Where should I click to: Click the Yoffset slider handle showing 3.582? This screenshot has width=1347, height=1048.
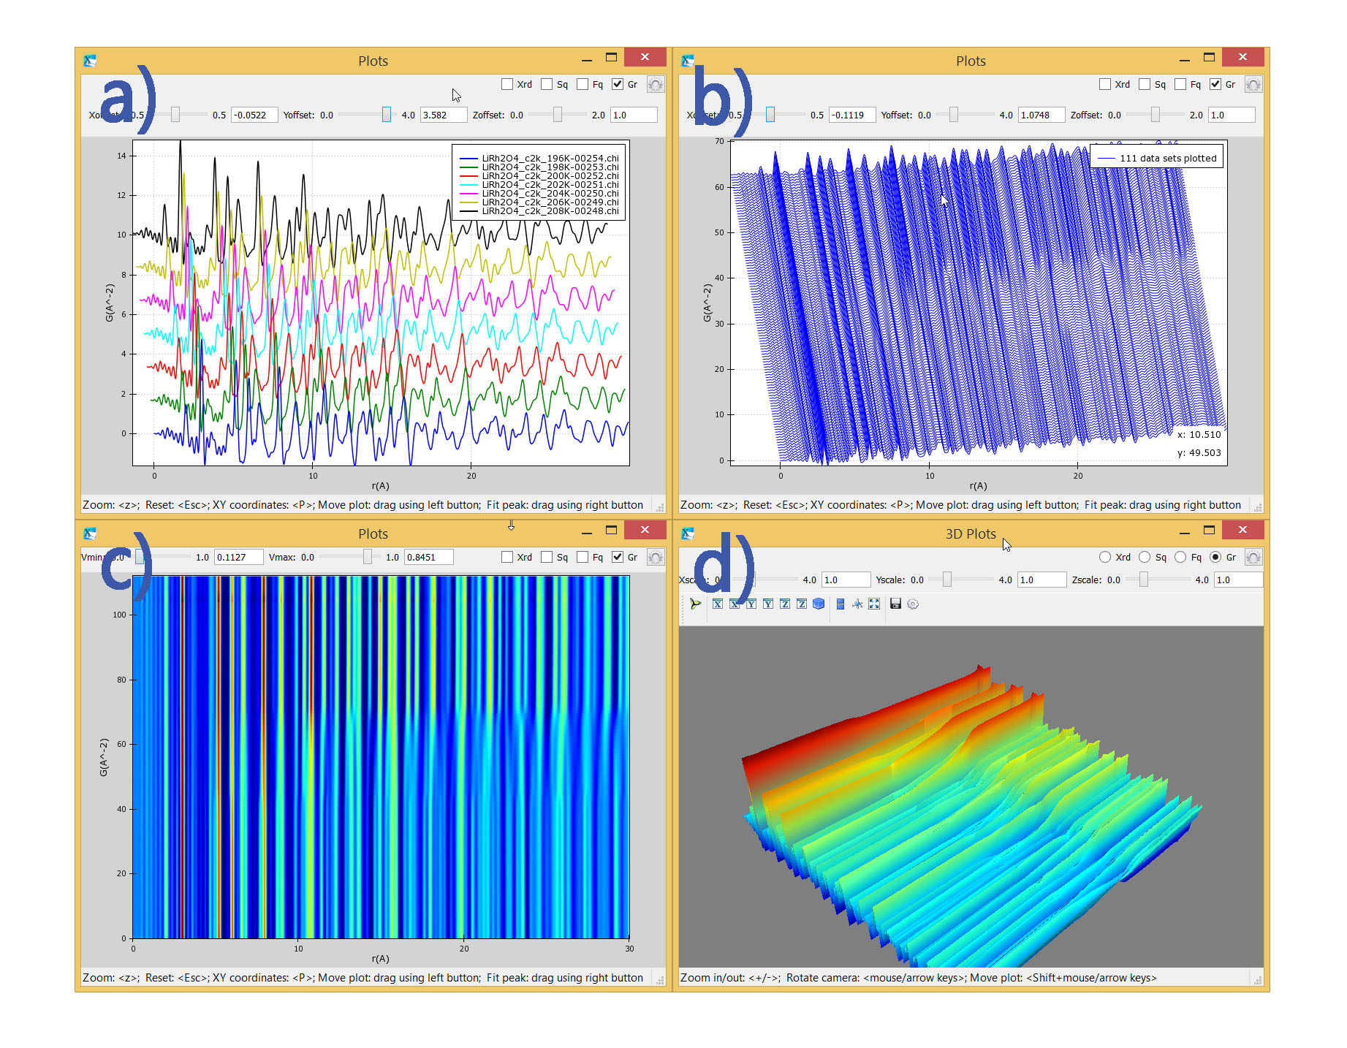386,115
